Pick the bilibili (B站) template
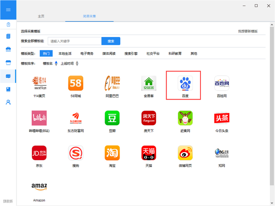Screen dimensions: 275x206 pos(39,122)
